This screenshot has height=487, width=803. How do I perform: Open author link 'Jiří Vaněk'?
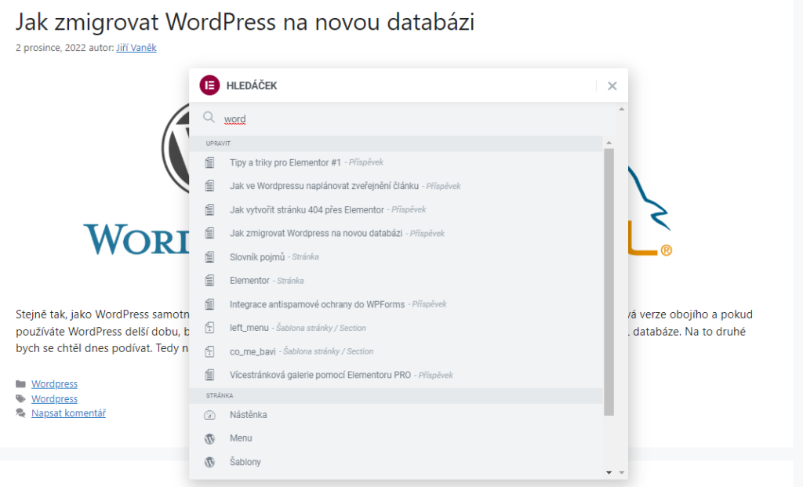[x=136, y=48]
